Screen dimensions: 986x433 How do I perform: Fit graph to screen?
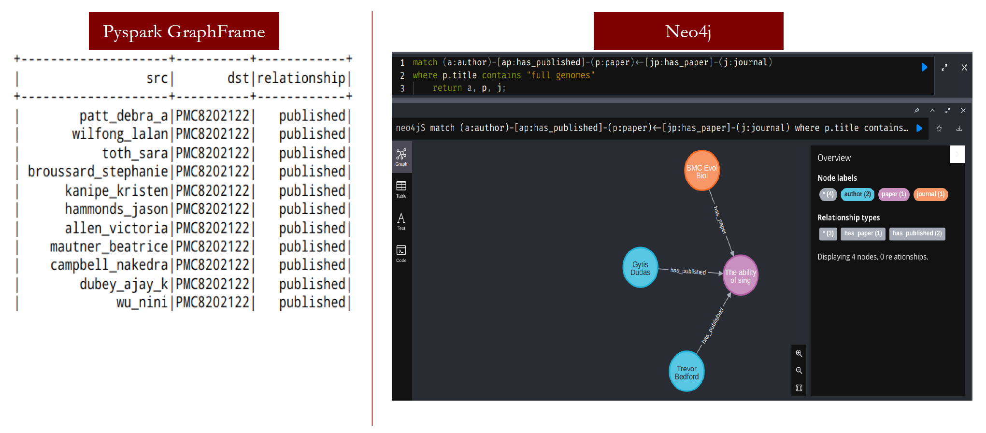click(x=799, y=388)
